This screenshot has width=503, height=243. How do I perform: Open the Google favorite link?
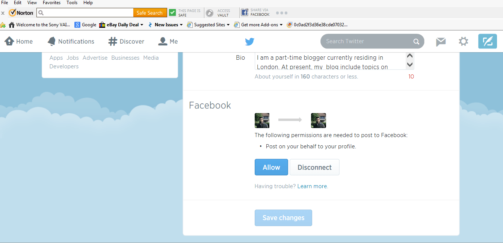pyautogui.click(x=85, y=25)
